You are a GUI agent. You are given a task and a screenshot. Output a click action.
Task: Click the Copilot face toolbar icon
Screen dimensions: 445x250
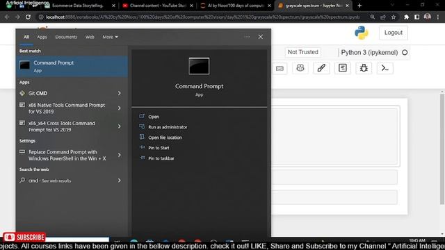(300, 68)
